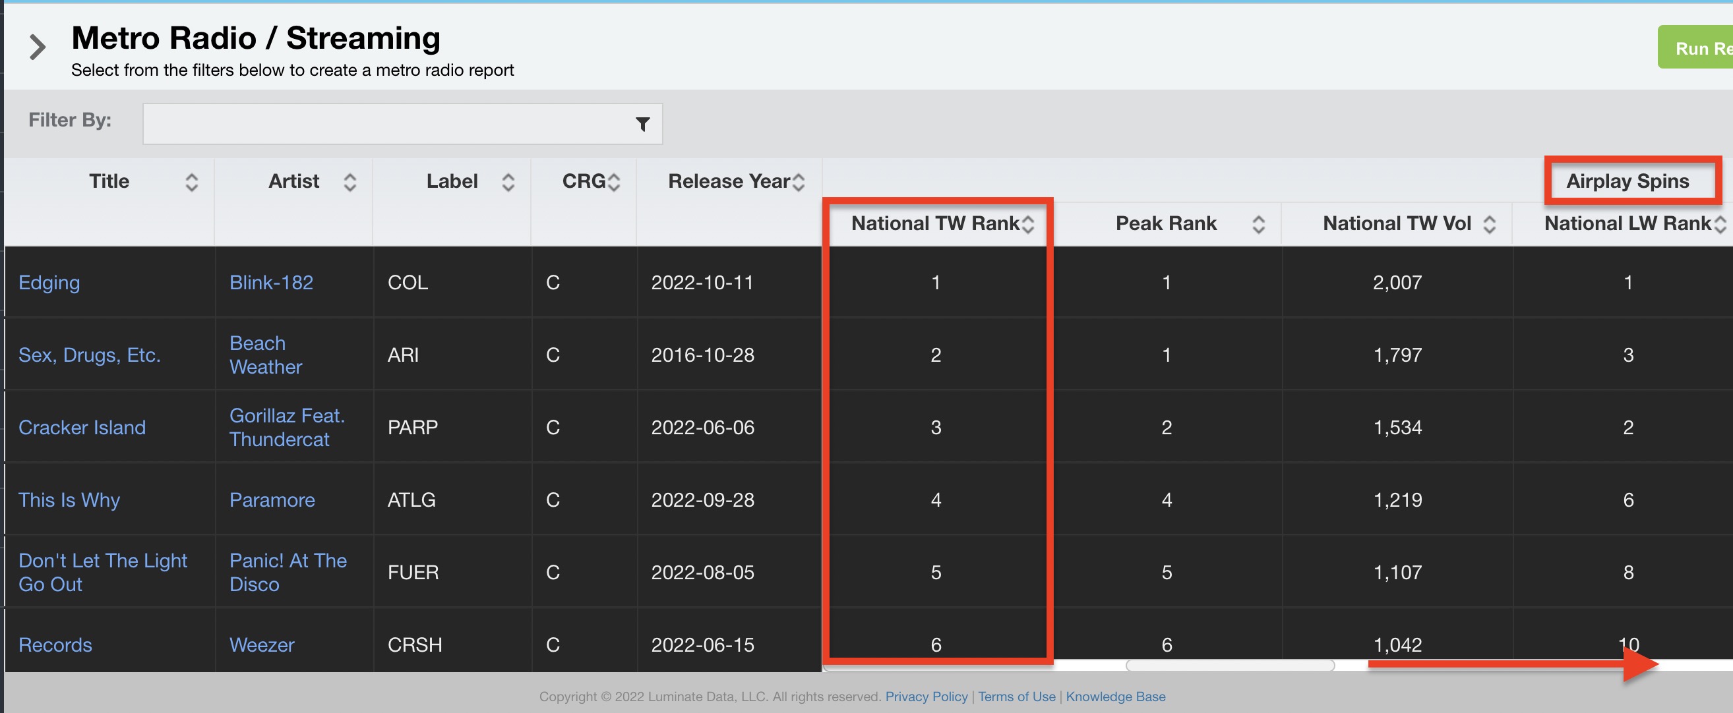Viewport: 1733px width, 713px height.
Task: Expand the Metro Radio / Streaming chevron
Action: (38, 47)
